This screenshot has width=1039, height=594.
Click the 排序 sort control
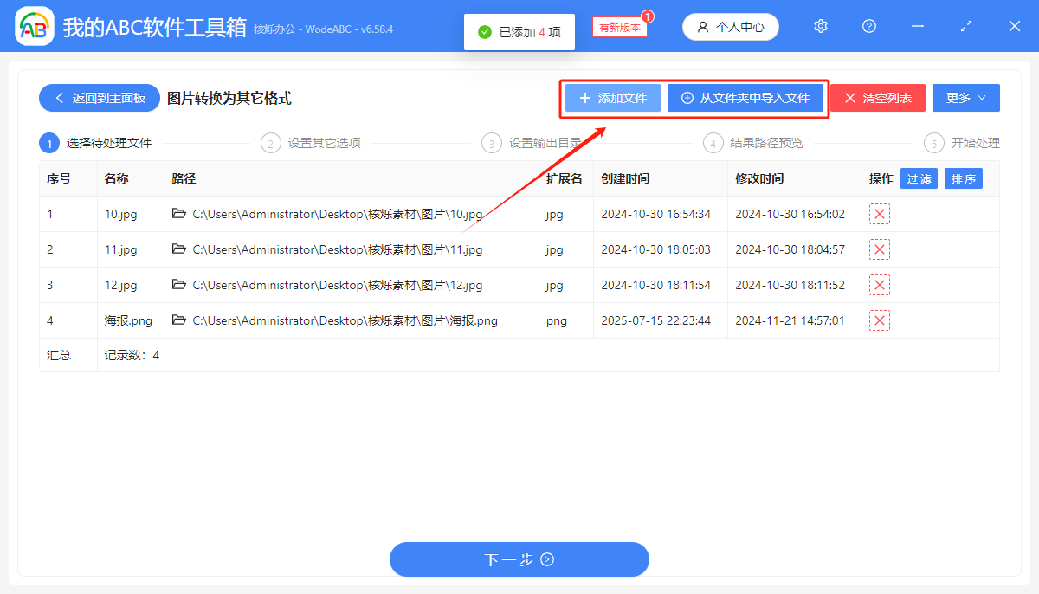click(963, 178)
